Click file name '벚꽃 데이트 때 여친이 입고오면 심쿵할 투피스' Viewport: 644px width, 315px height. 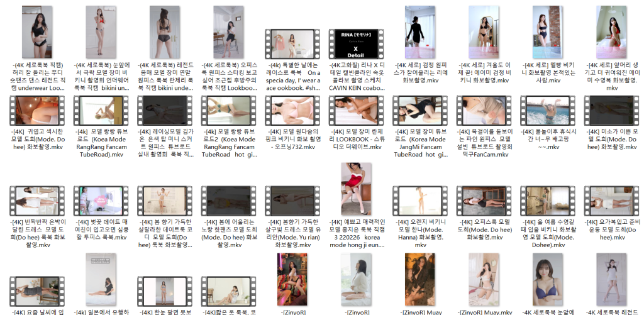[x=101, y=230]
